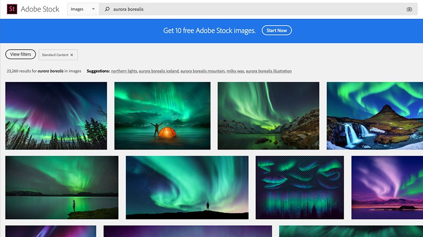423x237 pixels.
Task: Open the glowing orange tent aurora photo
Action: [162, 116]
